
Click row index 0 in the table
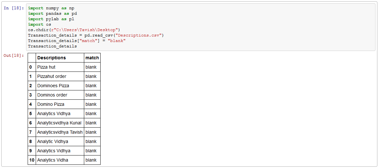(x=31, y=67)
